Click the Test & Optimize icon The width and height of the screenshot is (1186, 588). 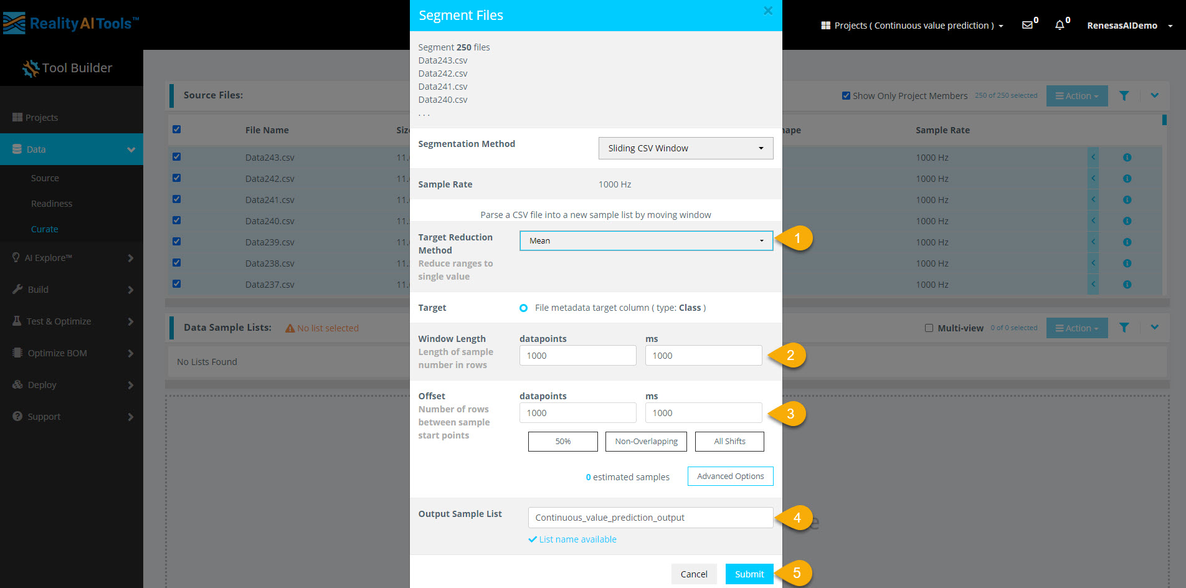pyautogui.click(x=17, y=321)
